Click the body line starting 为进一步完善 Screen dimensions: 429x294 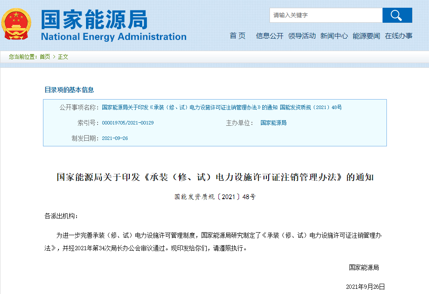219,235
